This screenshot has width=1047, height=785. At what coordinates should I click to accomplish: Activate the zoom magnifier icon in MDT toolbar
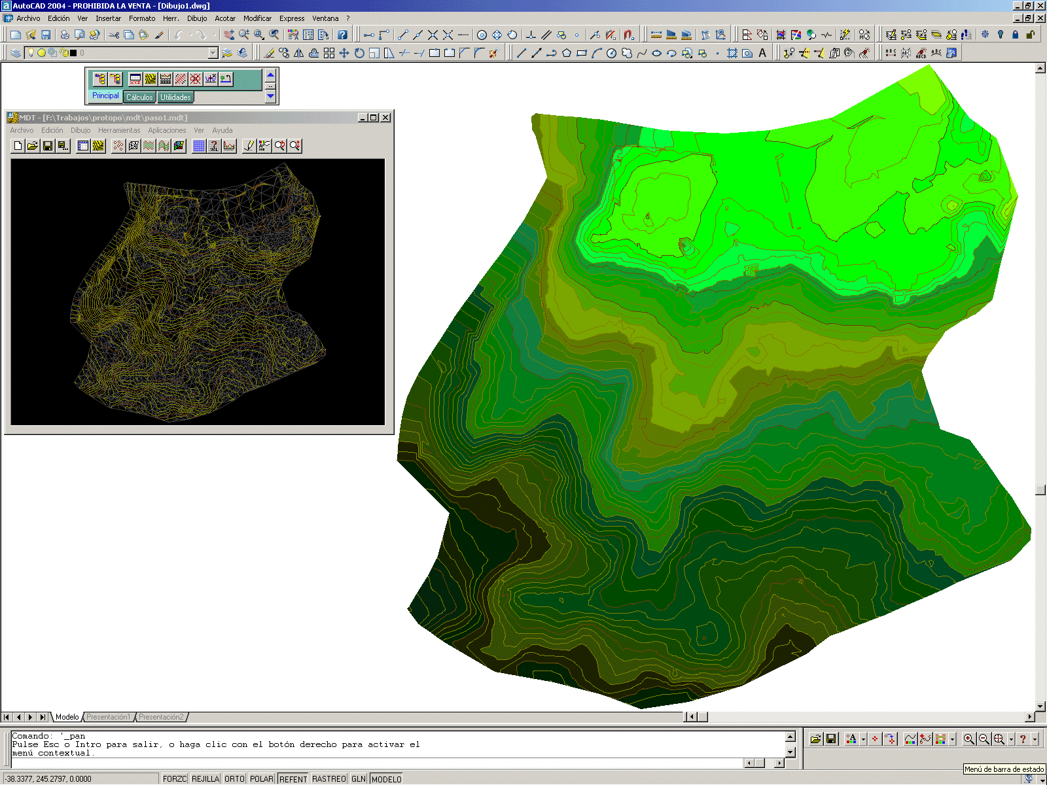(280, 145)
